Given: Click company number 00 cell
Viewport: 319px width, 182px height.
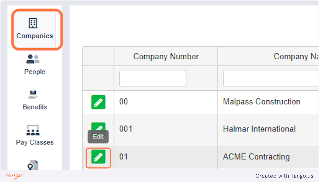Looking at the screenshot, I should click(124, 102).
